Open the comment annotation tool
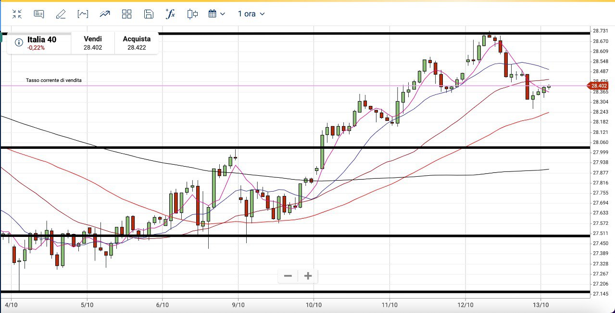Image resolution: width=615 pixels, height=313 pixels. (x=39, y=14)
